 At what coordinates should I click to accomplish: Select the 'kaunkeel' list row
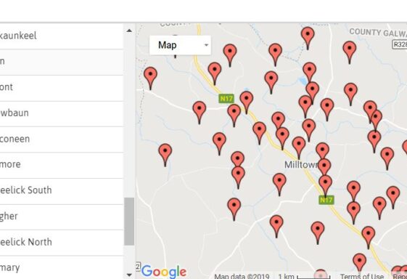coord(61,36)
